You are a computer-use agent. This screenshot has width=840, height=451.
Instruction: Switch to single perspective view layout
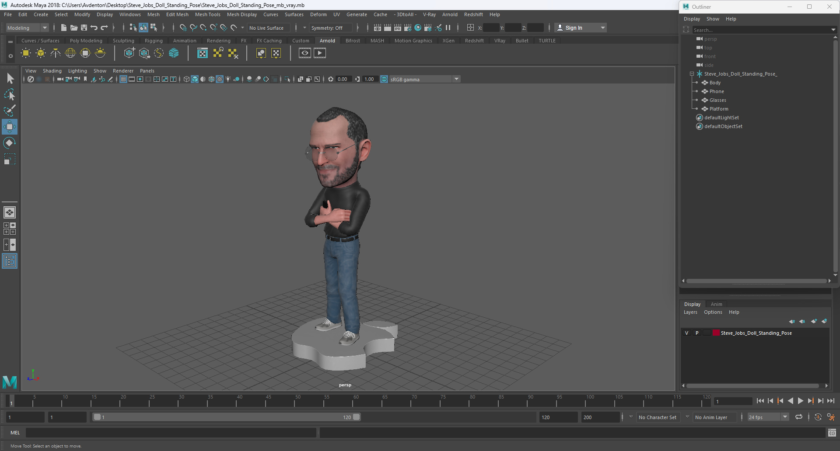tap(10, 212)
